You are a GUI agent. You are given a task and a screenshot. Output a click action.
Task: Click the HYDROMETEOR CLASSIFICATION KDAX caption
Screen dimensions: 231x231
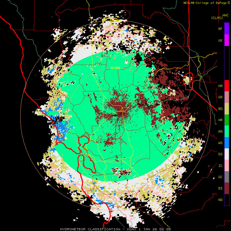115,229
